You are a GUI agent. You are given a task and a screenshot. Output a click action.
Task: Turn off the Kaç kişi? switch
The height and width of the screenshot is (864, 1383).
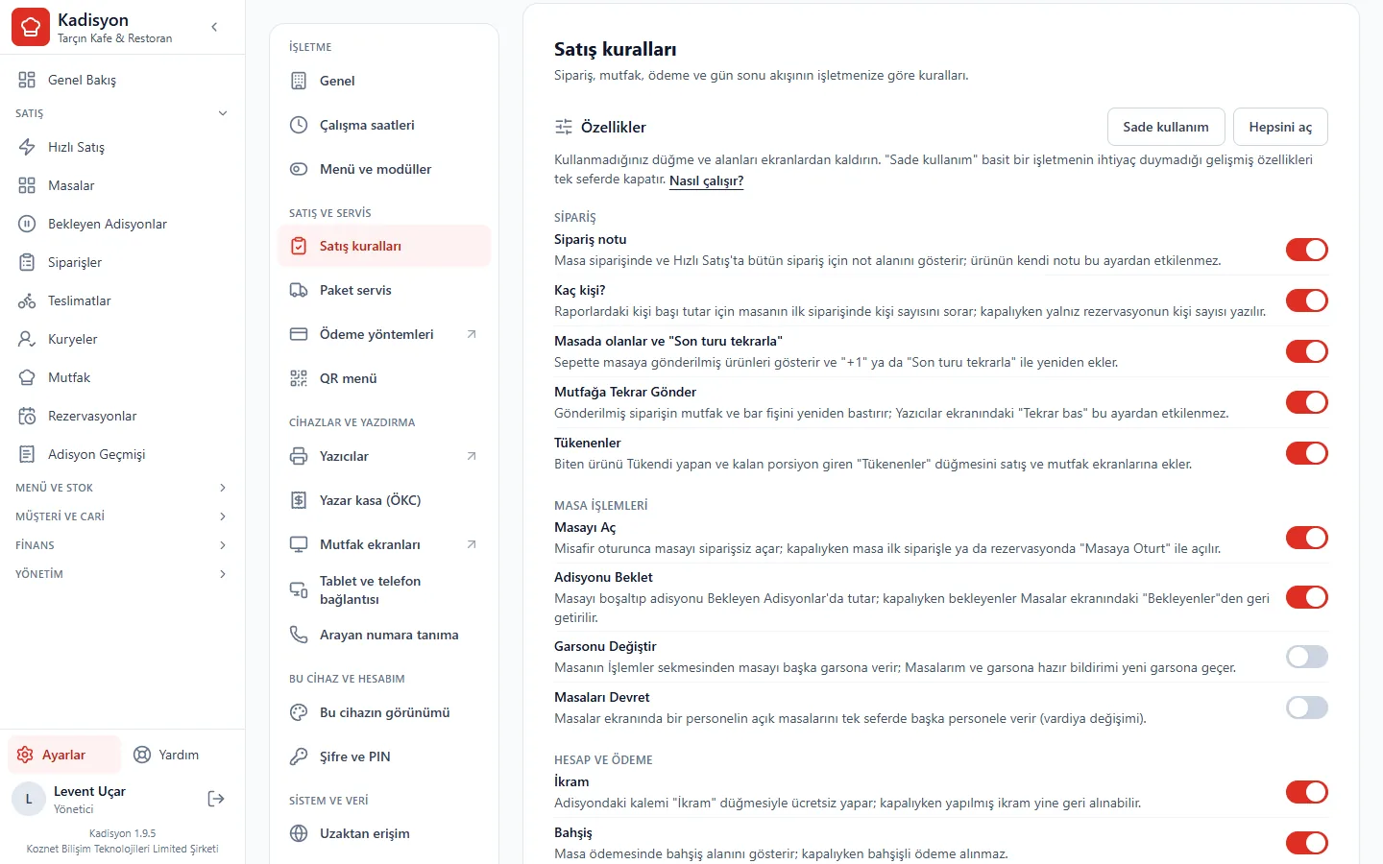(x=1307, y=300)
